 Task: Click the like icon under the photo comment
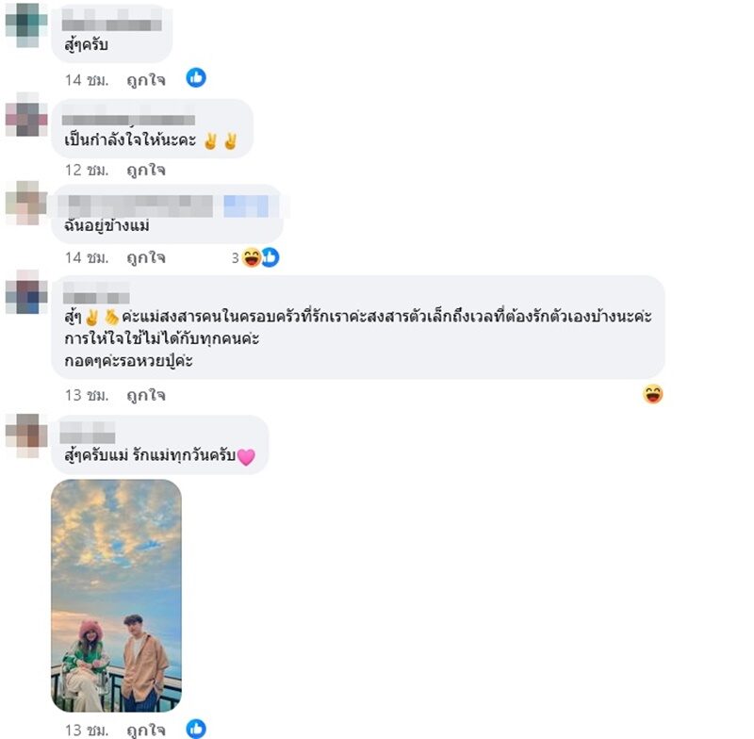coord(196,729)
